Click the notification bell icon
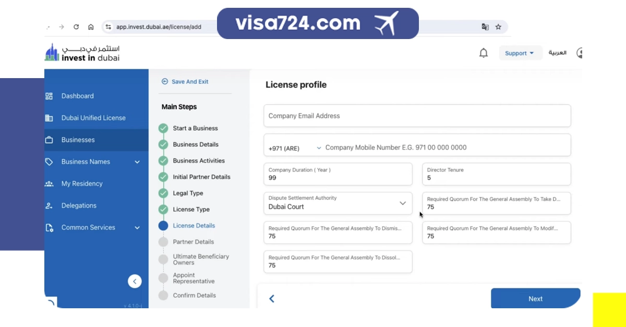This screenshot has height=327, width=626. pyautogui.click(x=484, y=53)
